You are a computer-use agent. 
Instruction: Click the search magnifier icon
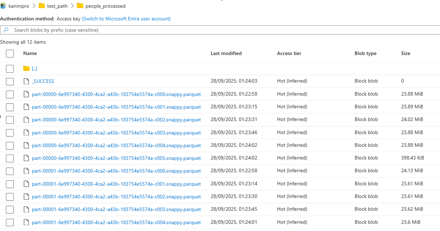[6, 30]
